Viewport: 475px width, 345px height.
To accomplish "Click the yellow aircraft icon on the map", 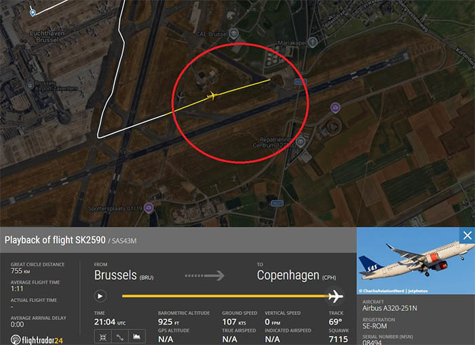I will pyautogui.click(x=212, y=96).
